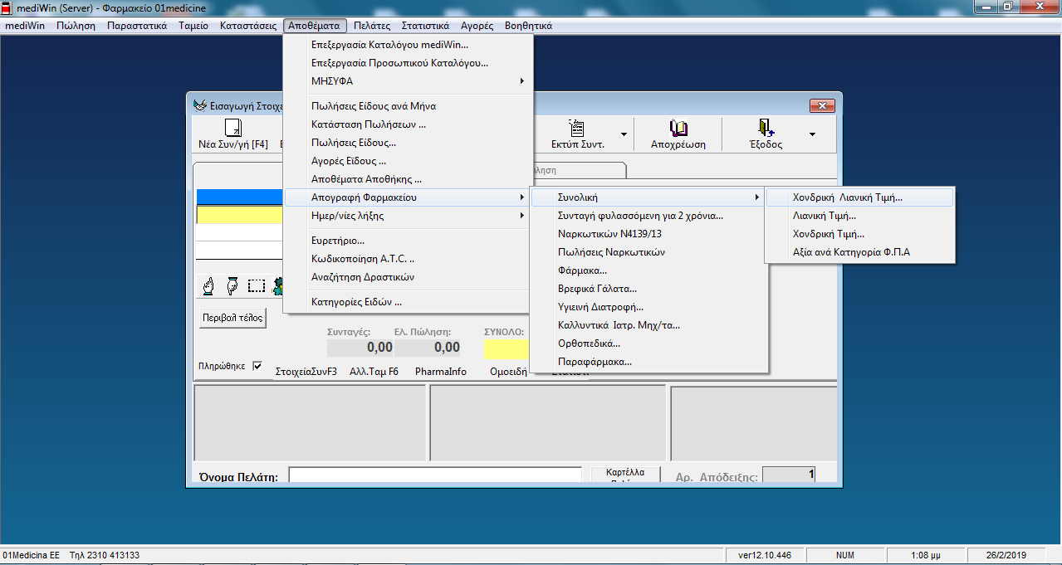This screenshot has height=565, width=1062.
Task: Open the dropdown arrow beside Έξοδος
Action: coord(812,134)
